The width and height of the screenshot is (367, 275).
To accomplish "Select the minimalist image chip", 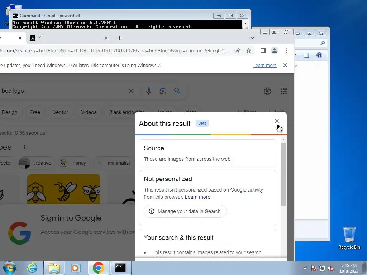I will point(114,163).
